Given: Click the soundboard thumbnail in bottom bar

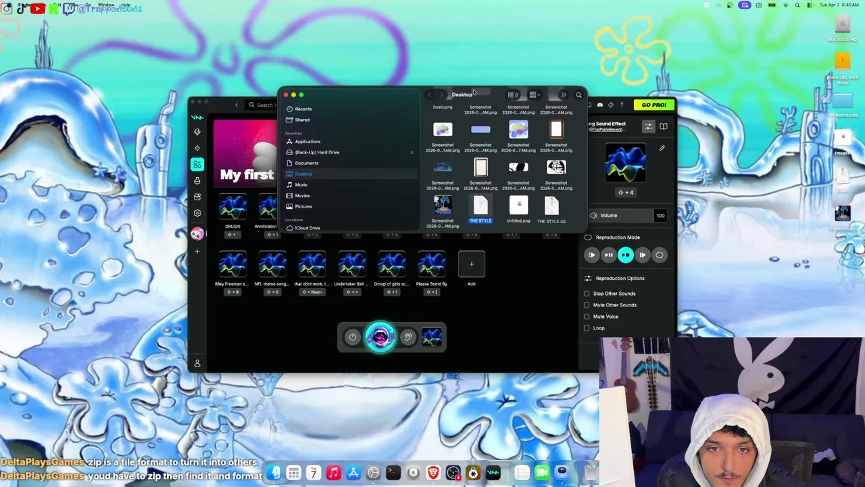Looking at the screenshot, I should [x=432, y=337].
